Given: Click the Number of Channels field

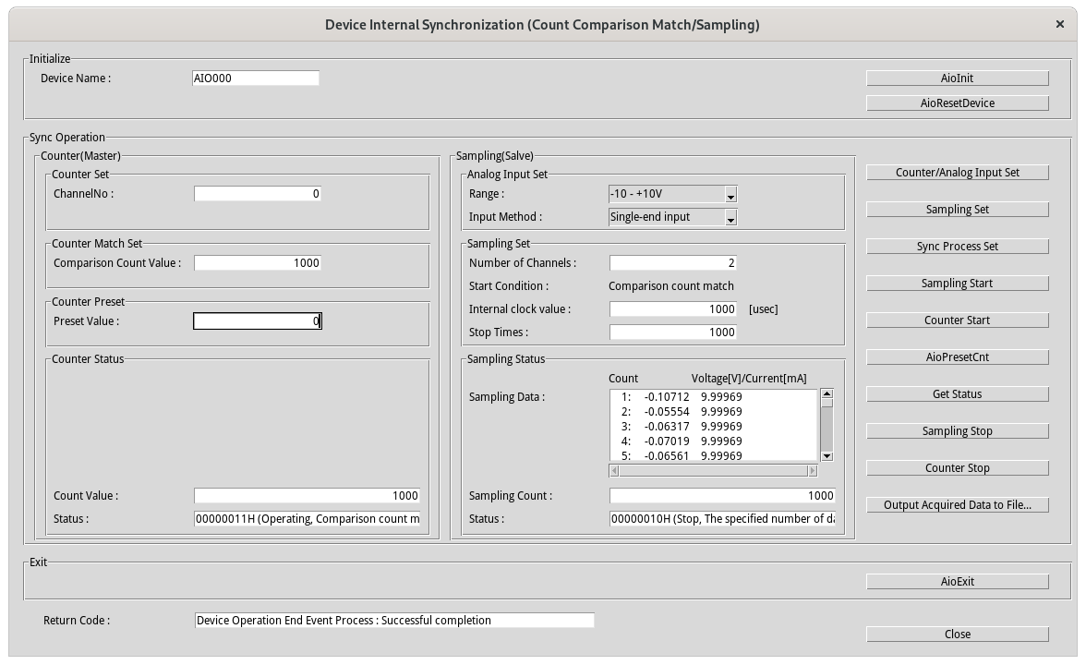Looking at the screenshot, I should [x=672, y=263].
